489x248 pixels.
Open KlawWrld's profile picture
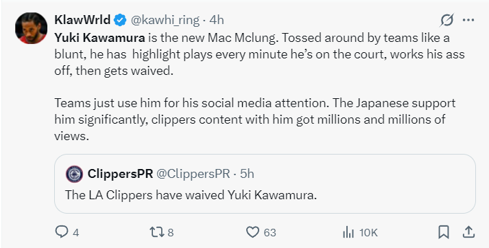(31, 28)
